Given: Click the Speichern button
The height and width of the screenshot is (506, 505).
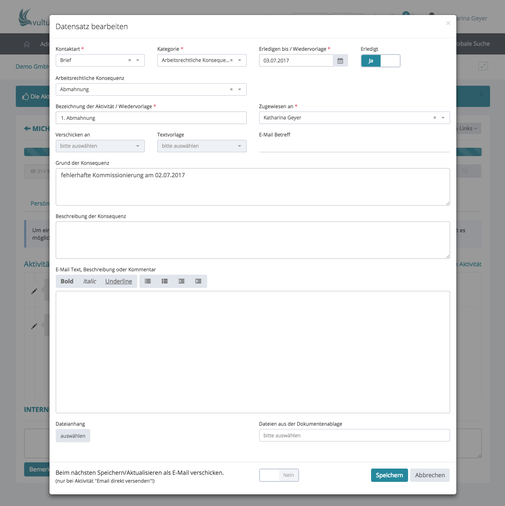Looking at the screenshot, I should coord(389,475).
